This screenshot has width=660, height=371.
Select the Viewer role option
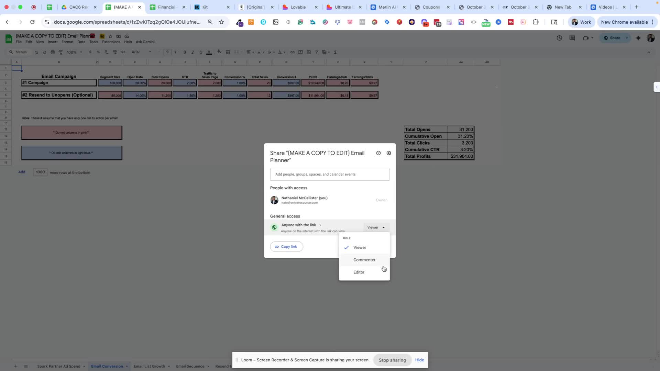tap(360, 248)
